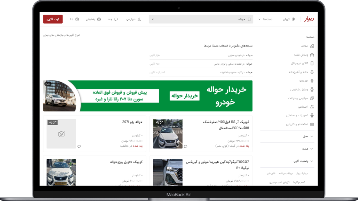358x201 pixels.
Task: Click the phone icon beside کالای دیجیتال
Action: coord(312,63)
